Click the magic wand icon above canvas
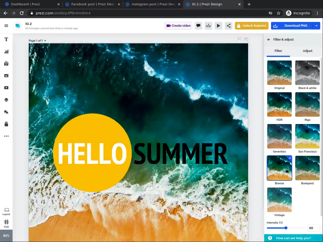This screenshot has height=242, width=323. tap(239, 39)
